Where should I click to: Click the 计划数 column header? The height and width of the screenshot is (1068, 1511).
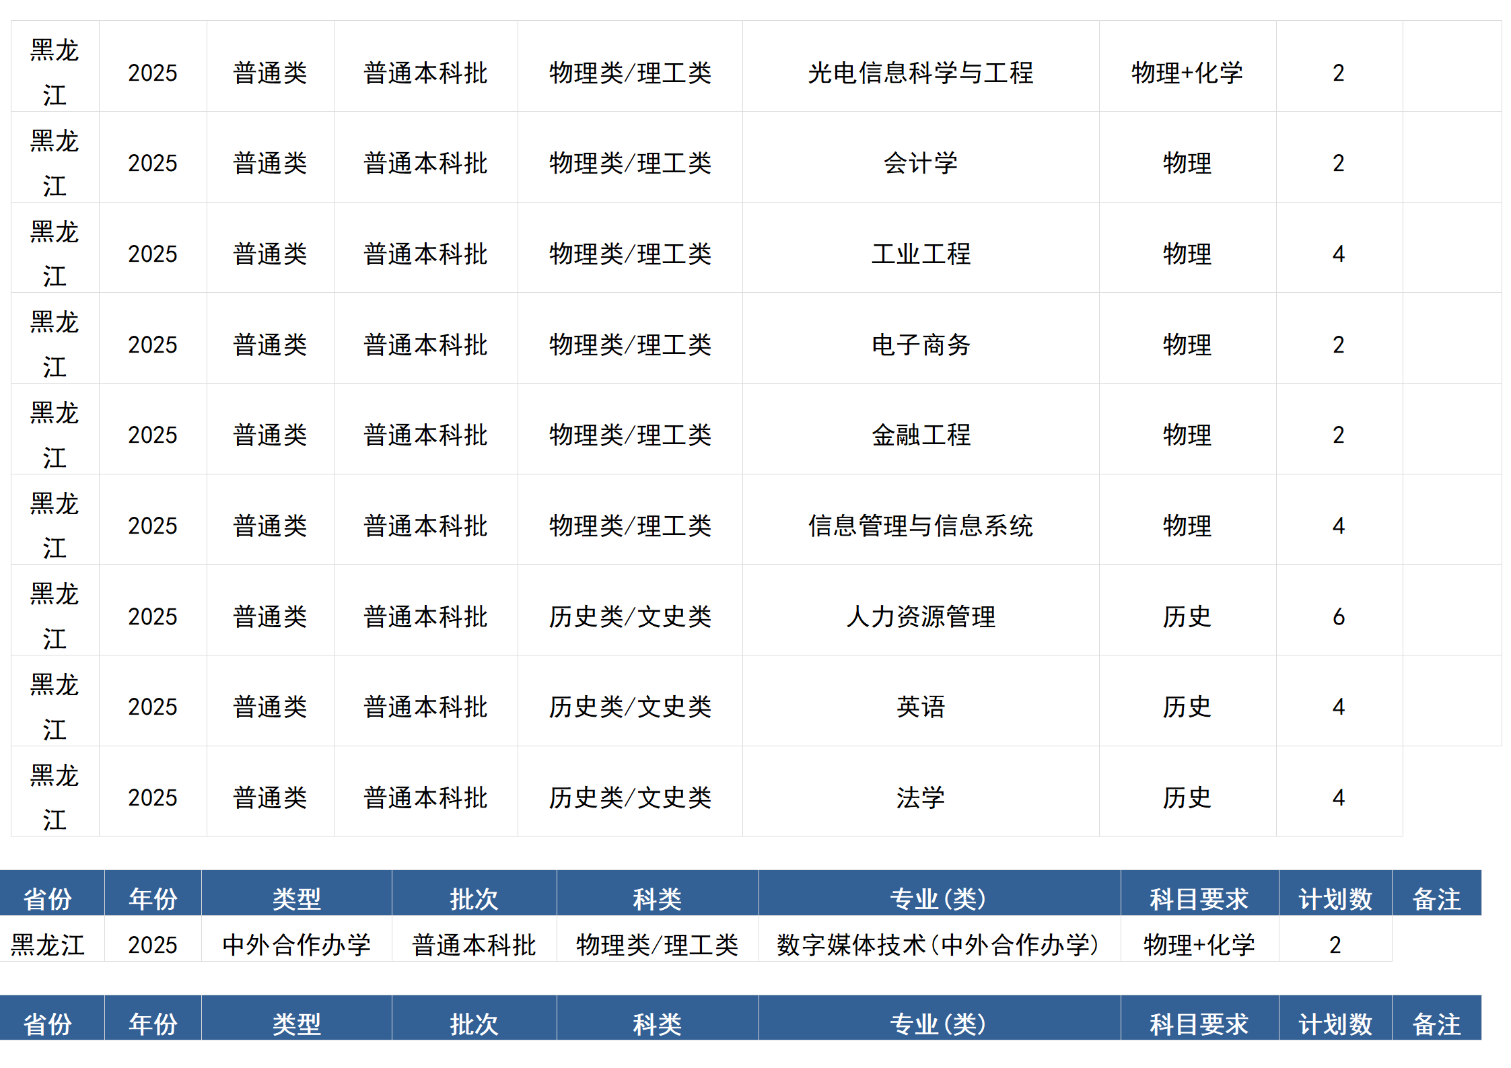[1334, 896]
